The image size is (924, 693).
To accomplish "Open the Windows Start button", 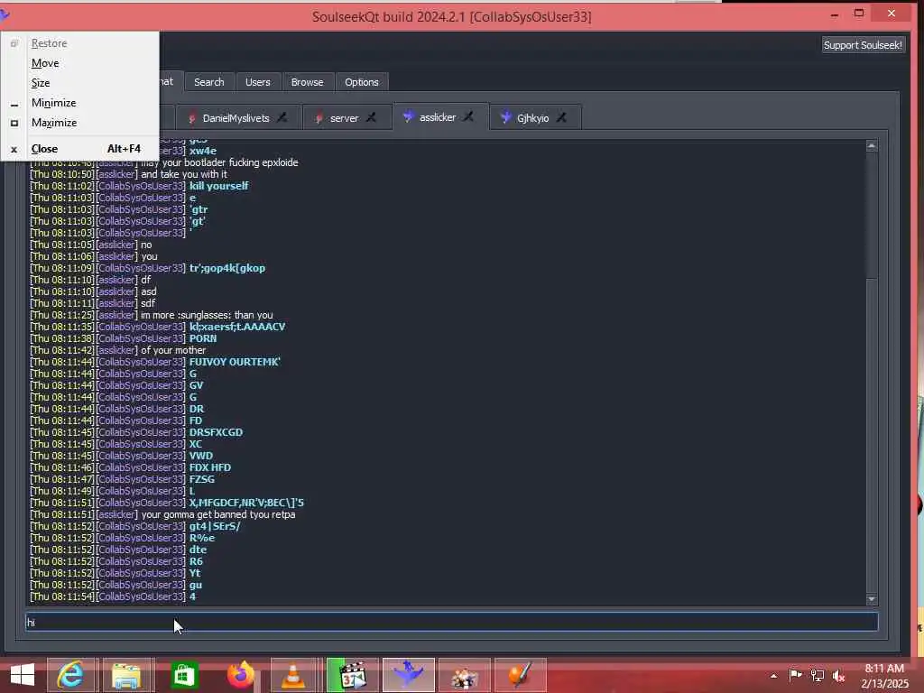I will (23, 675).
